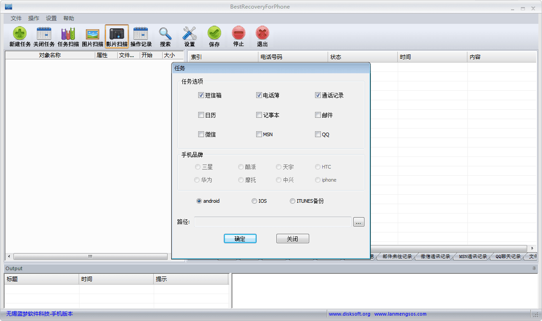
Task: Select the 华为 brand radio button
Action: pyautogui.click(x=197, y=180)
